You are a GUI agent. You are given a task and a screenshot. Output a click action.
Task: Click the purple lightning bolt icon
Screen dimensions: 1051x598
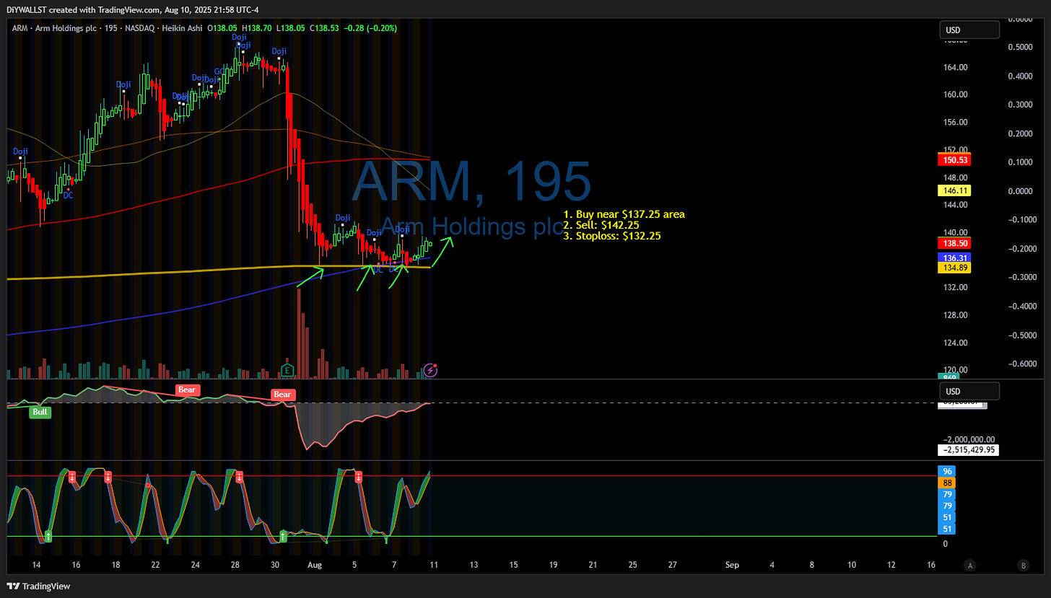coord(431,370)
